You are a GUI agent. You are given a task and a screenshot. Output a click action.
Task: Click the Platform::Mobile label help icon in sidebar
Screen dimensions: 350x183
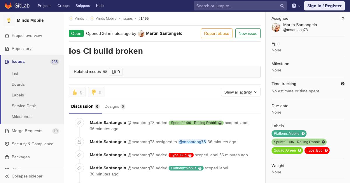pos(303,134)
